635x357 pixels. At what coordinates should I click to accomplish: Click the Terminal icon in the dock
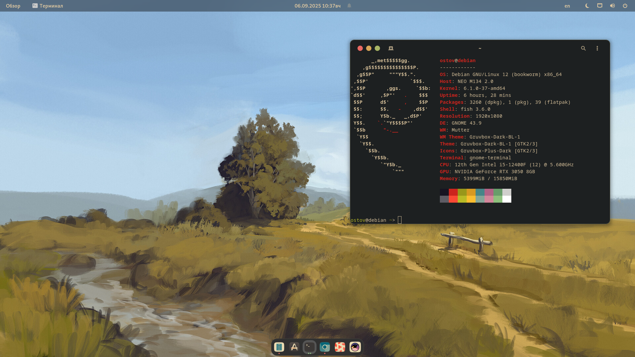pos(309,347)
